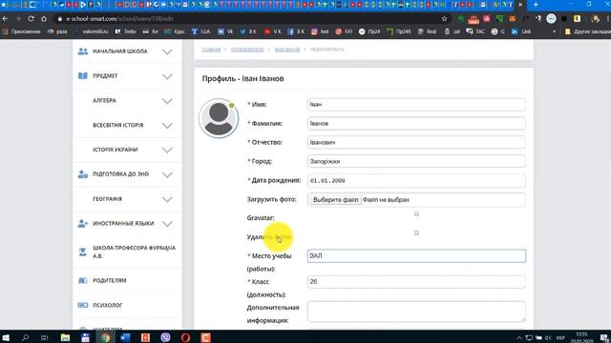Expand the Історія України menu
Viewport: 611px width, 343px height.
[x=167, y=151]
